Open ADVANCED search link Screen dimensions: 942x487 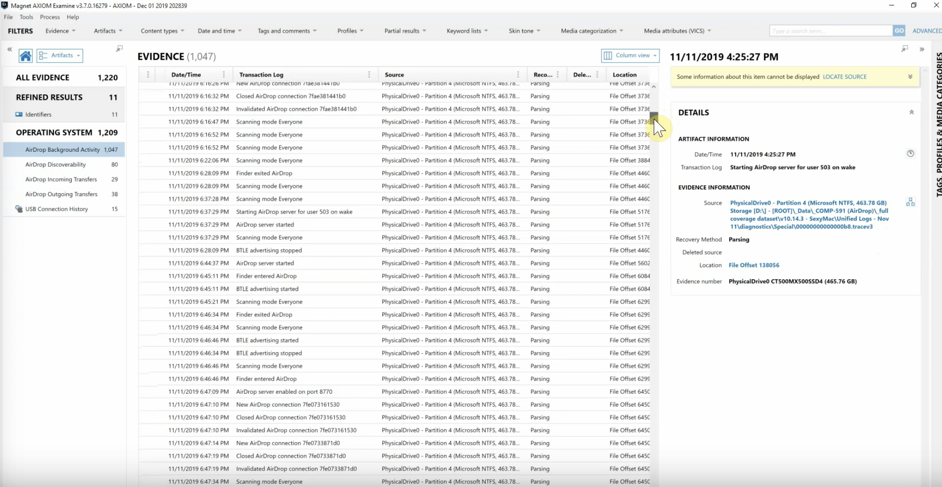[x=927, y=31]
